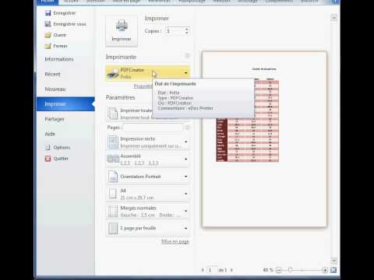This screenshot has width=374, height=280.
Task: Click zoom out minus button
Action: (x=278, y=270)
